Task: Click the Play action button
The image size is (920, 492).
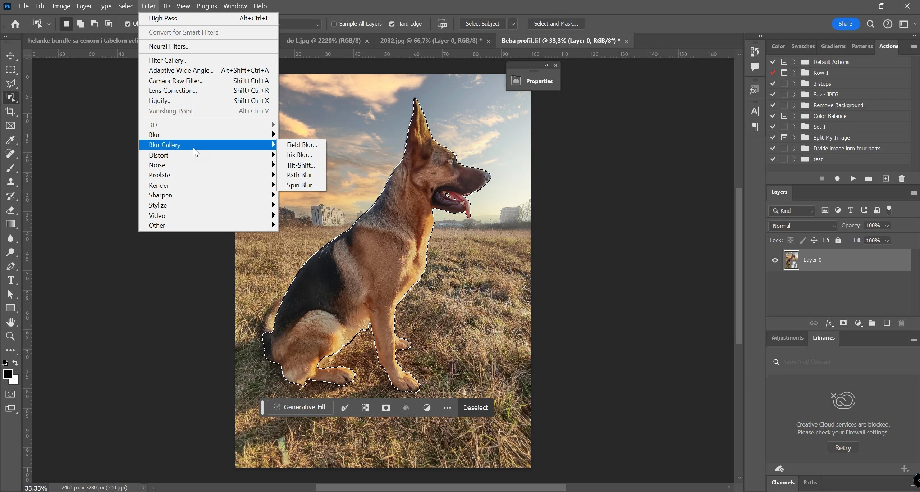Action: pos(853,178)
